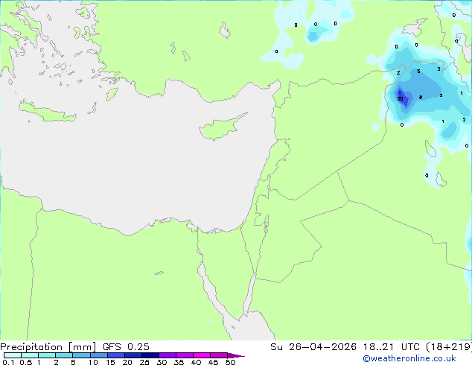Click the 20–25 mm legend swatch
This screenshot has height=365, width=472.
tap(133, 355)
